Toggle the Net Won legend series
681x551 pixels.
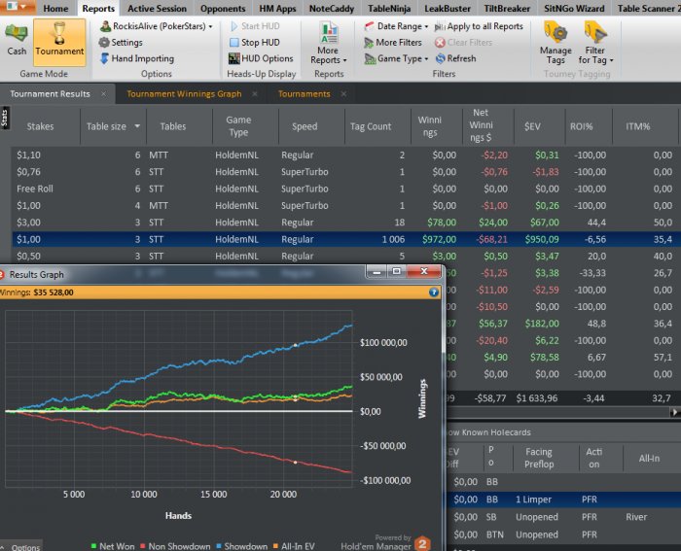pyautogui.click(x=112, y=546)
